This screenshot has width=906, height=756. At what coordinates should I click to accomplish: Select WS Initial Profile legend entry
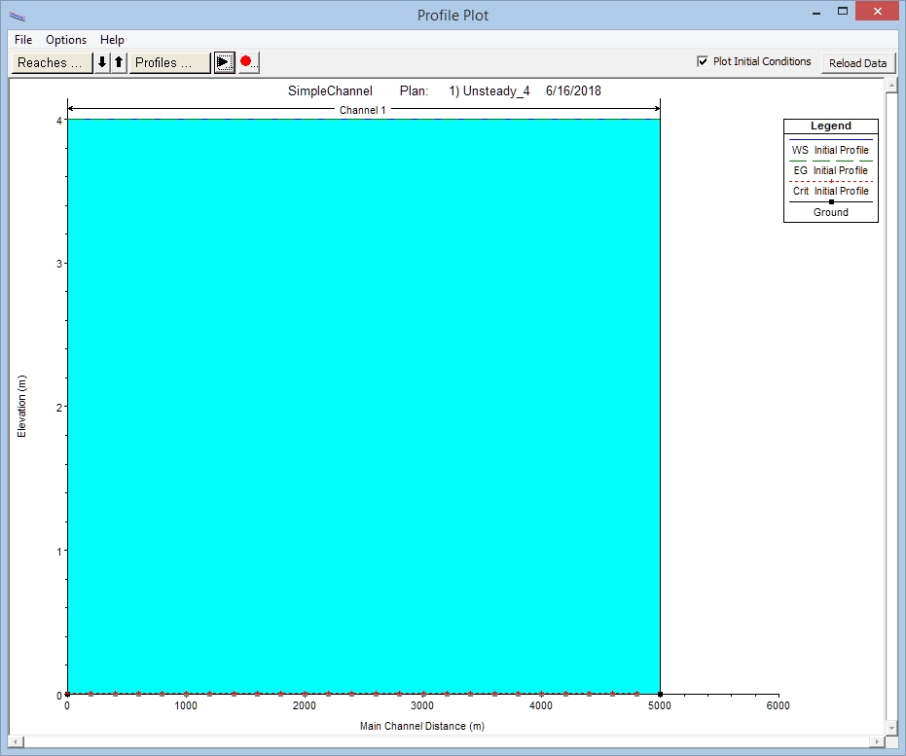[830, 150]
